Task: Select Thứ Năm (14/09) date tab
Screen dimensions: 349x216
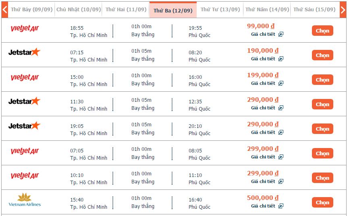Action: tap(267, 10)
